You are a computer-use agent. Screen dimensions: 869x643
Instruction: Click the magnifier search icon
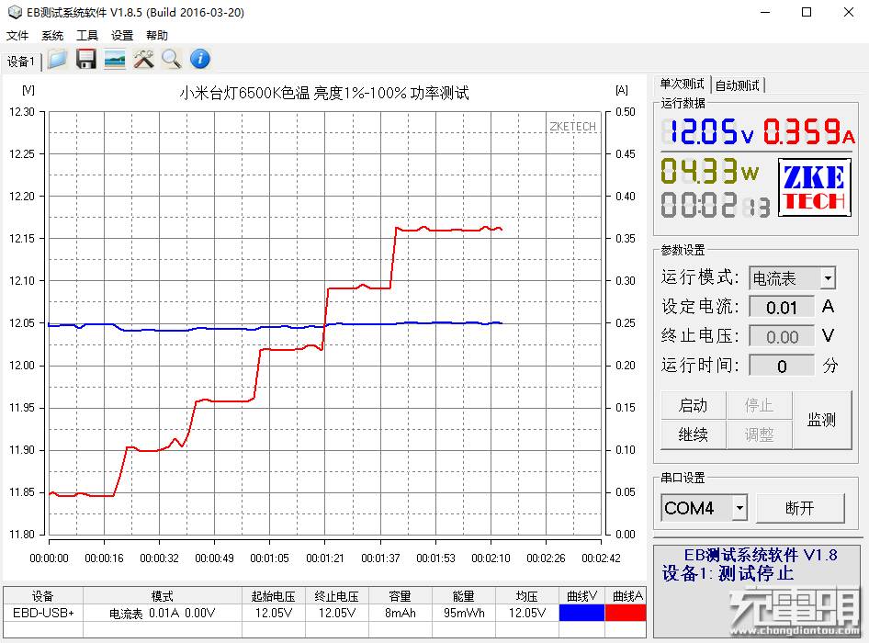point(172,59)
